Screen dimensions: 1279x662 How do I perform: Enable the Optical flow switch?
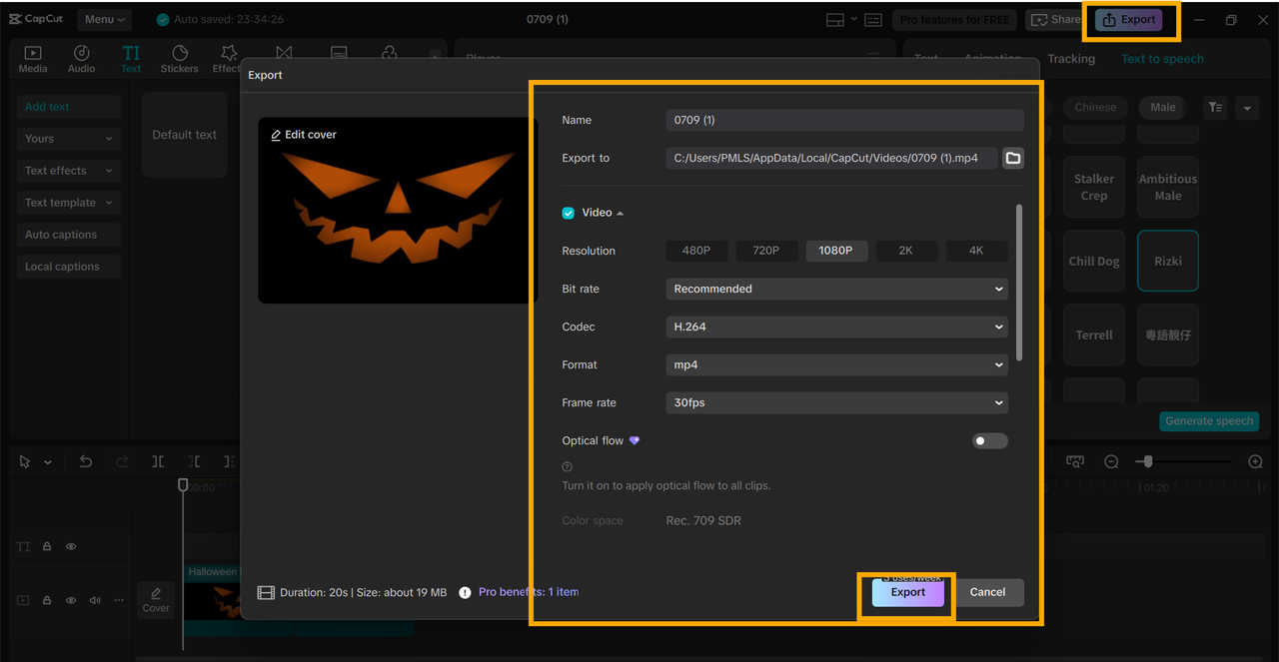click(990, 440)
